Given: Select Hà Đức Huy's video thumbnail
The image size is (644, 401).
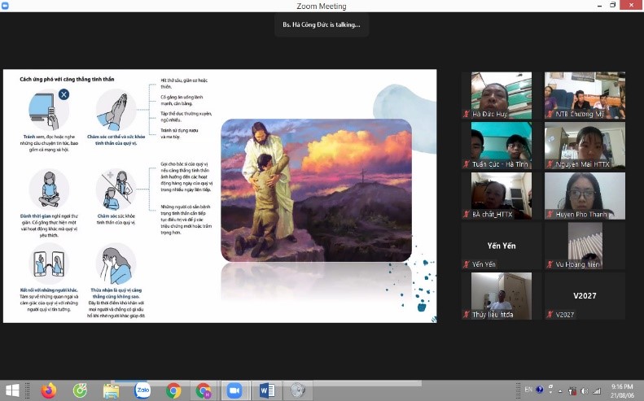Looking at the screenshot, I should click(501, 96).
